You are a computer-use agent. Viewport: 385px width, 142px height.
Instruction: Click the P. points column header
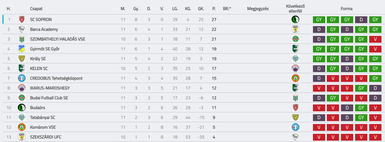pyautogui.click(x=214, y=9)
